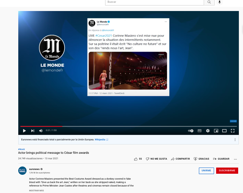The height and width of the screenshot is (193, 243).
Task: Click the video title text
Action: [x=53, y=153]
